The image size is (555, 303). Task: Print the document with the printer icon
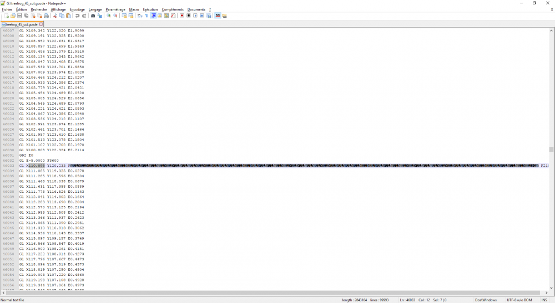(x=47, y=16)
